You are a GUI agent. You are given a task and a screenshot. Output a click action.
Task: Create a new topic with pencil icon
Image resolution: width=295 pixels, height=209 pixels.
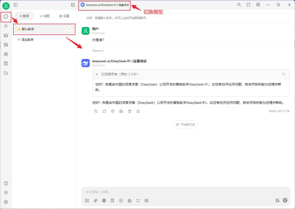73,5
